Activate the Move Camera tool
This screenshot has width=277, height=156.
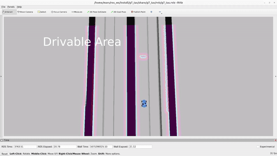(25, 12)
